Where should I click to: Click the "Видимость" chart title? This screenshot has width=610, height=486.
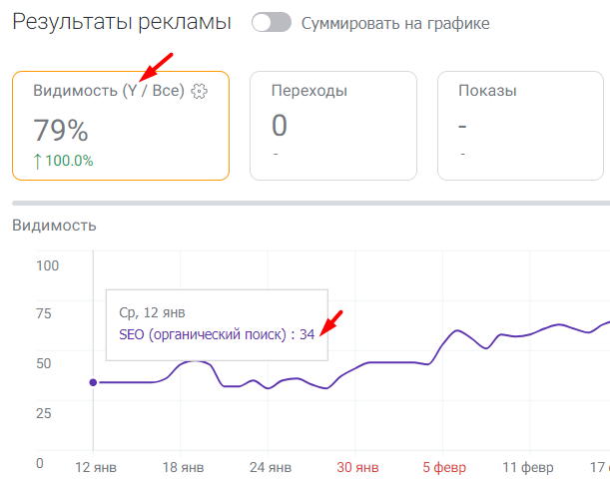click(x=54, y=226)
